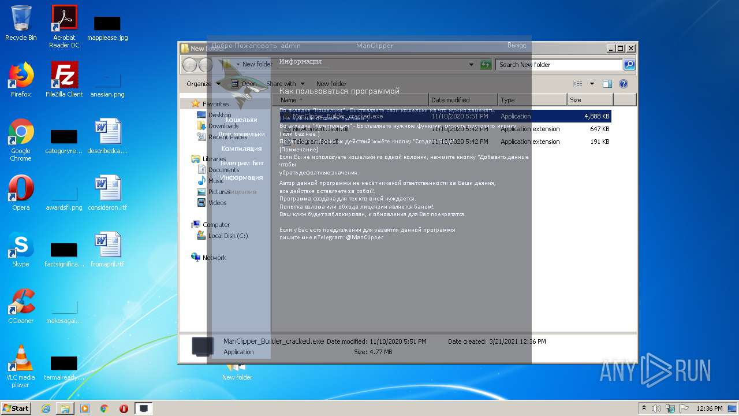Select the Network icon in navigation pane
The image size is (739, 416).
click(196, 258)
